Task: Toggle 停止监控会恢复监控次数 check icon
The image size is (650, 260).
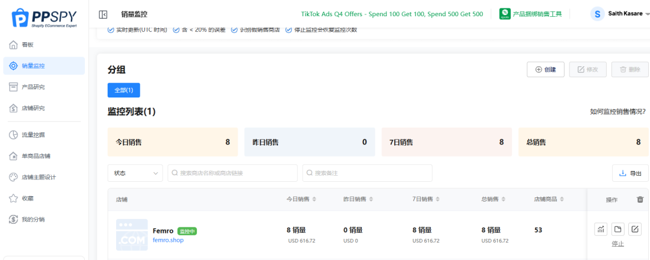Action: pos(288,30)
